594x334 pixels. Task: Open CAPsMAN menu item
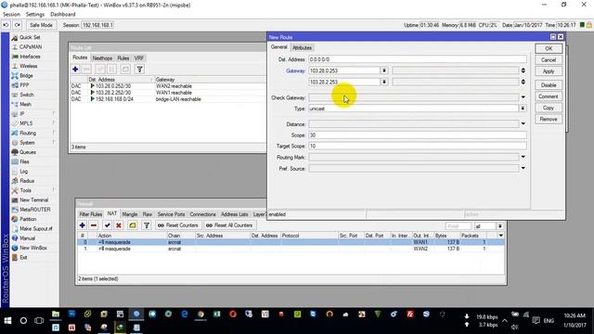pyautogui.click(x=31, y=47)
